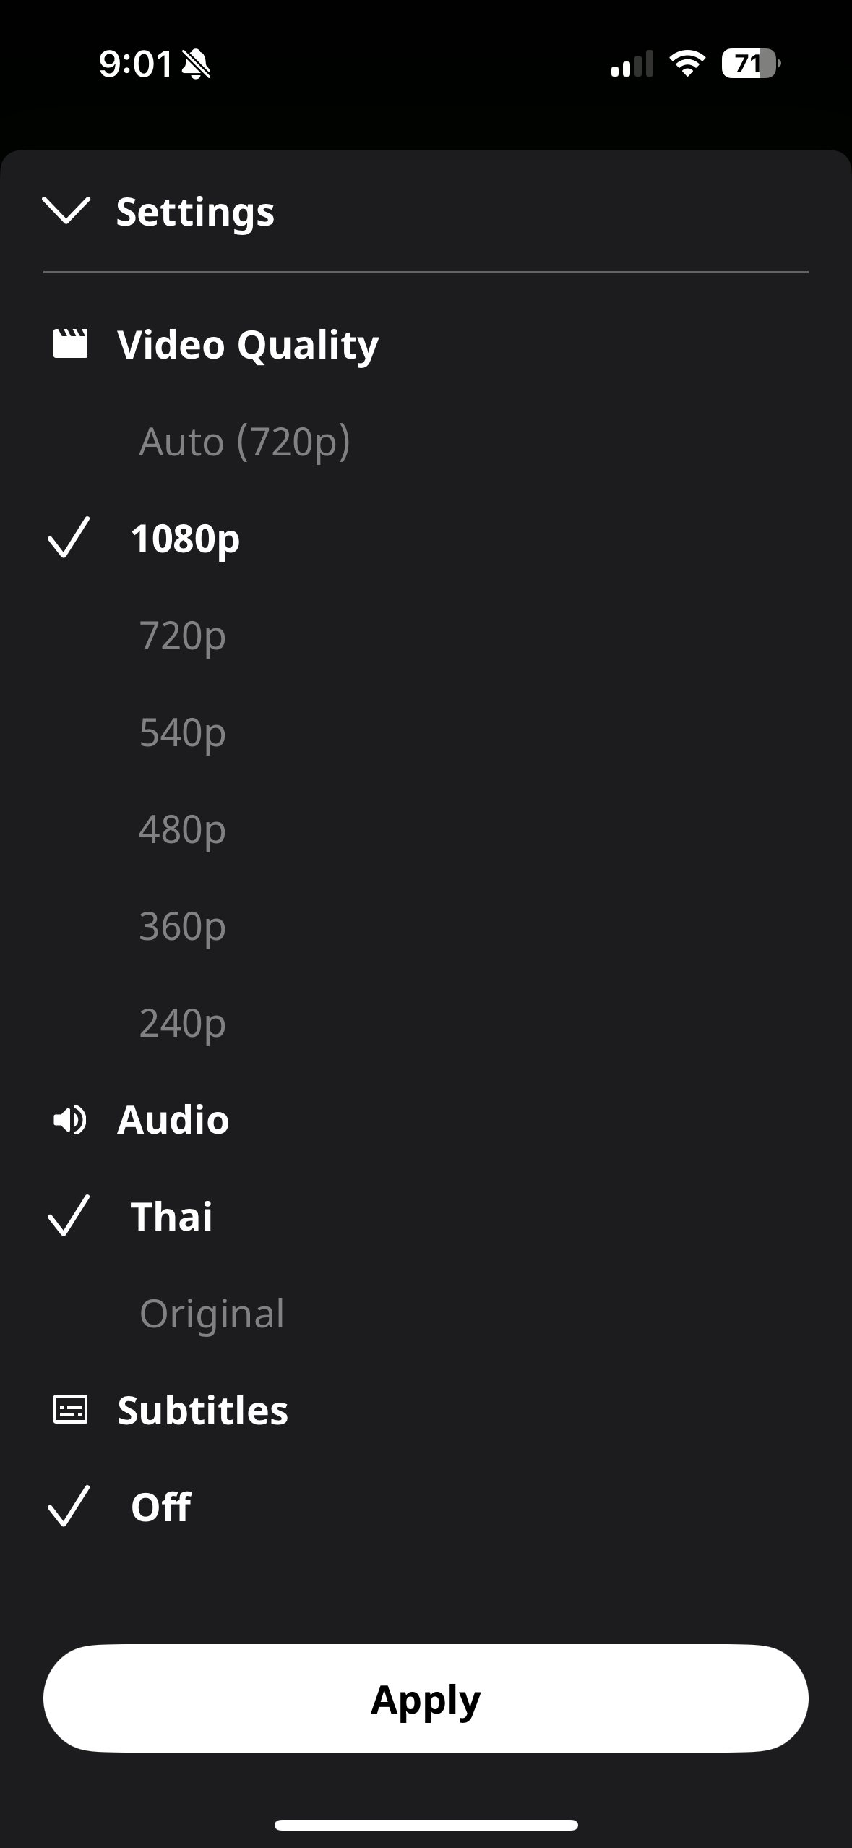Tap the battery indicator in status bar

[x=751, y=64]
